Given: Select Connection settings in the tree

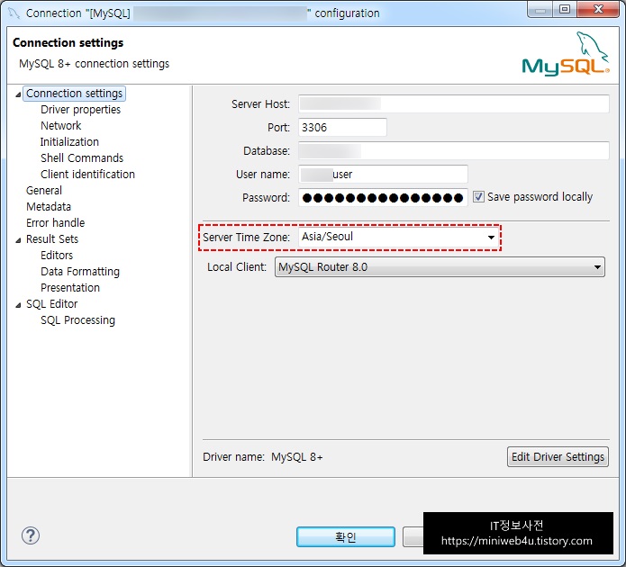Looking at the screenshot, I should point(74,94).
